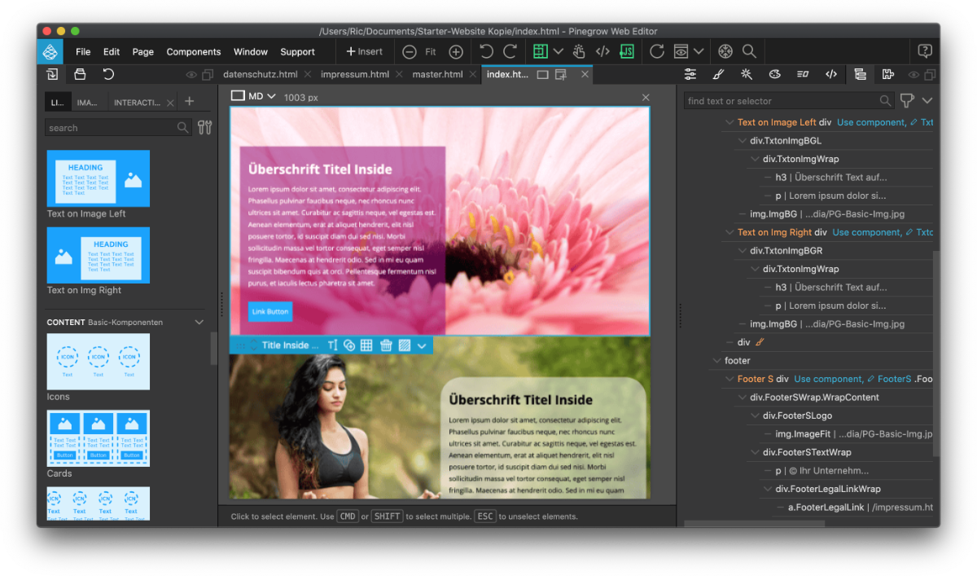Open the color palette design panel icon

tap(774, 74)
